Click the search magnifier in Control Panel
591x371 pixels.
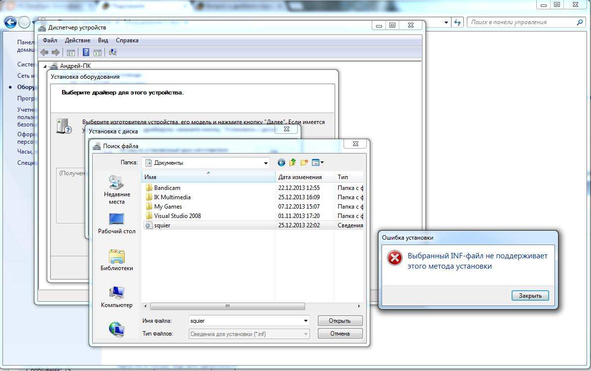click(x=580, y=22)
